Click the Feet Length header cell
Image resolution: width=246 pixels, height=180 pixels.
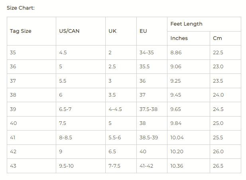[x=186, y=24]
